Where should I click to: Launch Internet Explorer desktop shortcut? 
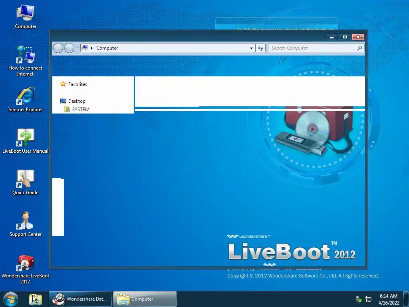point(25,100)
